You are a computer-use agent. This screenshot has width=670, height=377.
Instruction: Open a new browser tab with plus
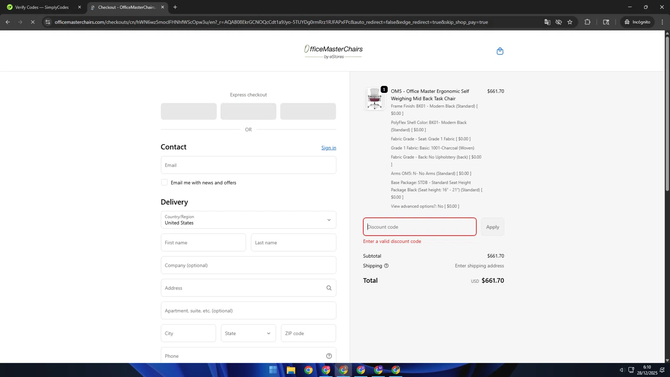175,7
